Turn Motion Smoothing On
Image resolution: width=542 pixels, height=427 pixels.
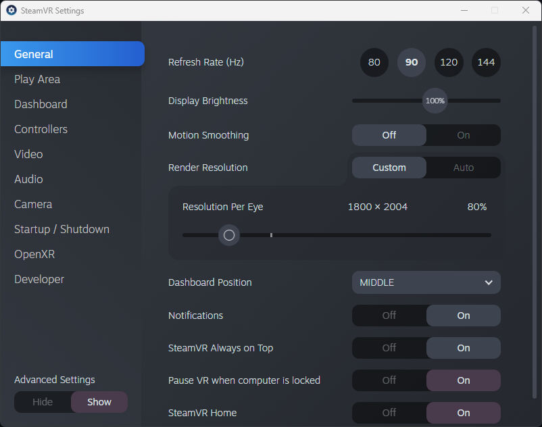pos(464,135)
